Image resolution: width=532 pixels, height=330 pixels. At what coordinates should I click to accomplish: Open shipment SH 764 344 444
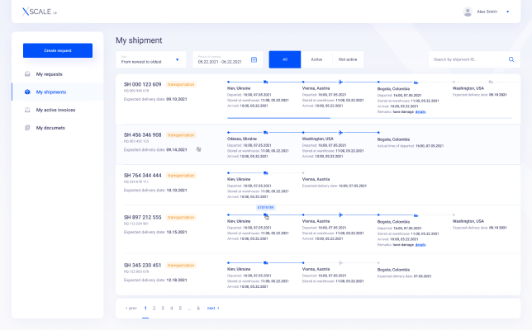(142, 176)
